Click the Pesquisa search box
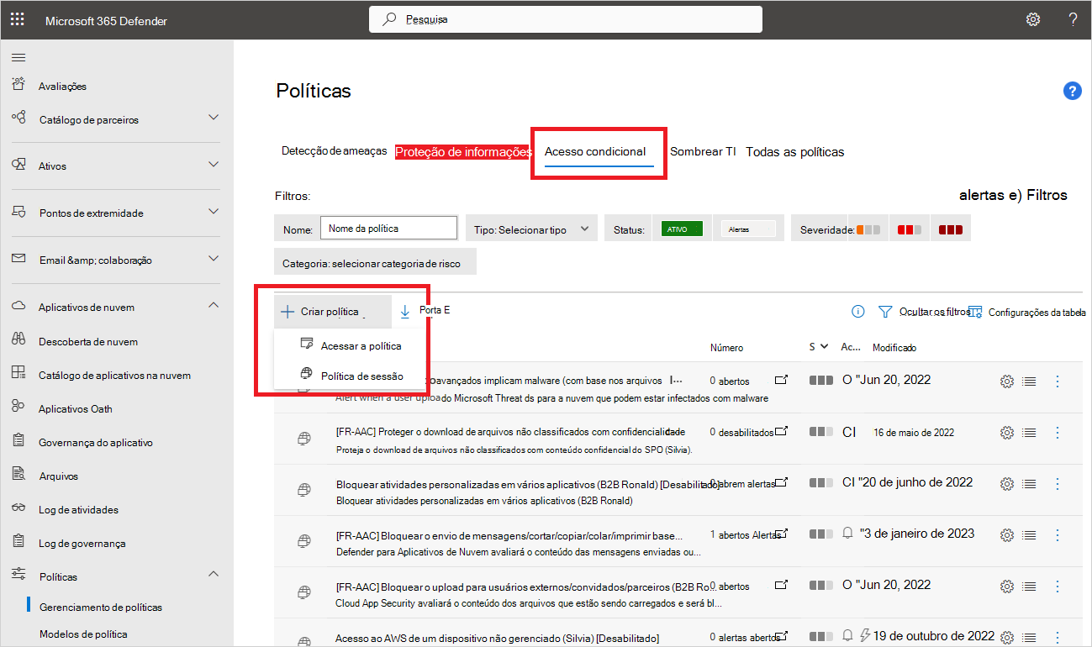Image resolution: width=1092 pixels, height=647 pixels. [x=566, y=19]
